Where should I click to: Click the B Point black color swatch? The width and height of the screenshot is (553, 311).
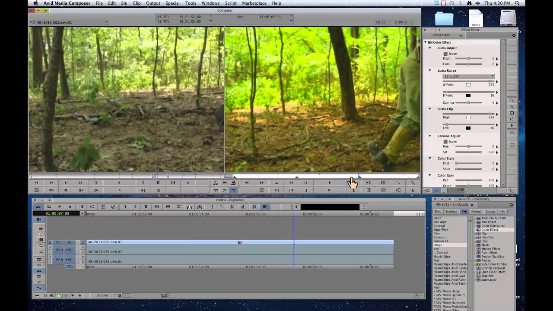coord(468,95)
